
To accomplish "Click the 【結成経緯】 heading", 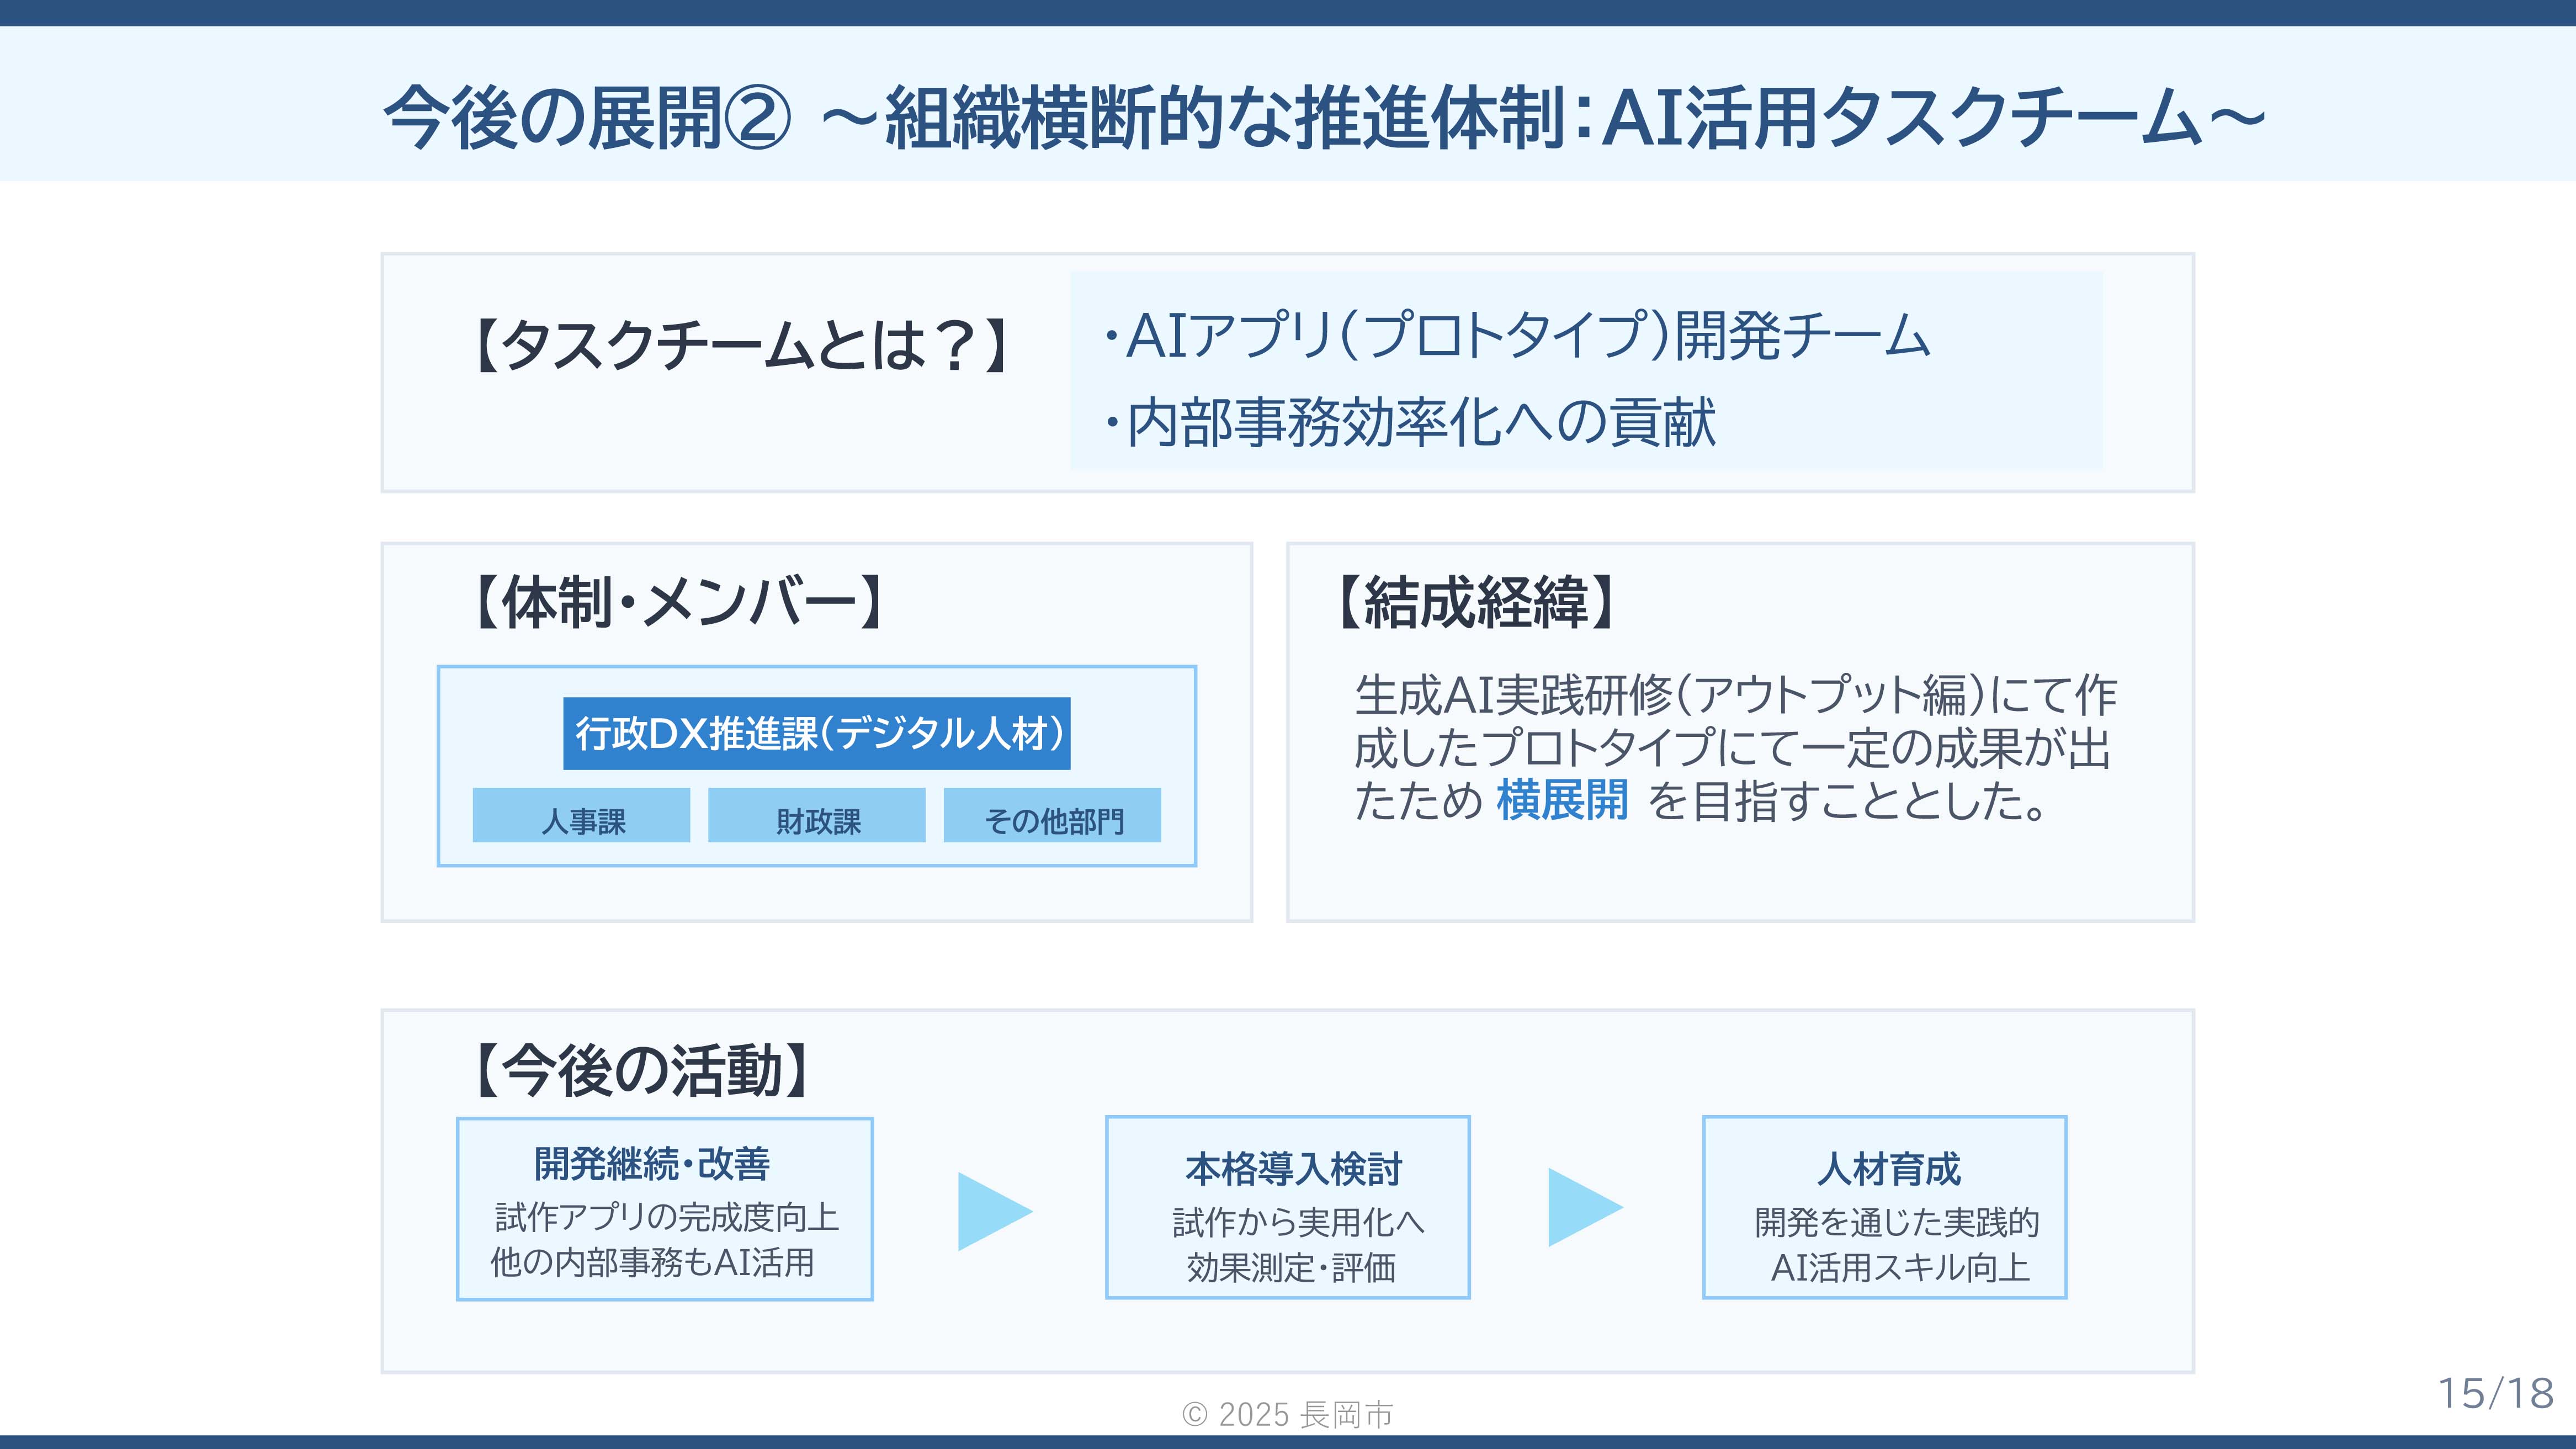I will click(x=1476, y=602).
